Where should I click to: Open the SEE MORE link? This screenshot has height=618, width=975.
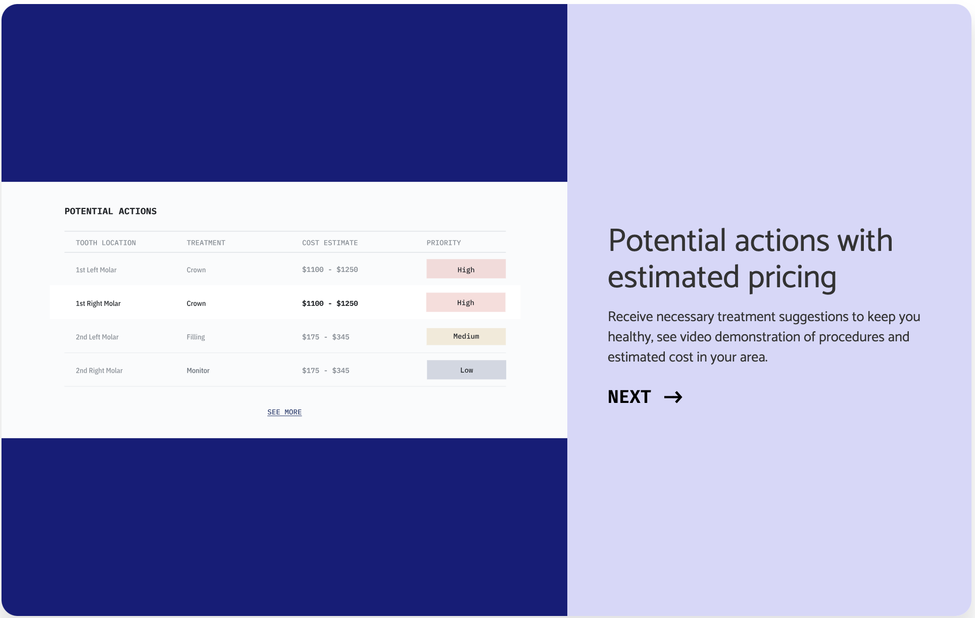[284, 412]
